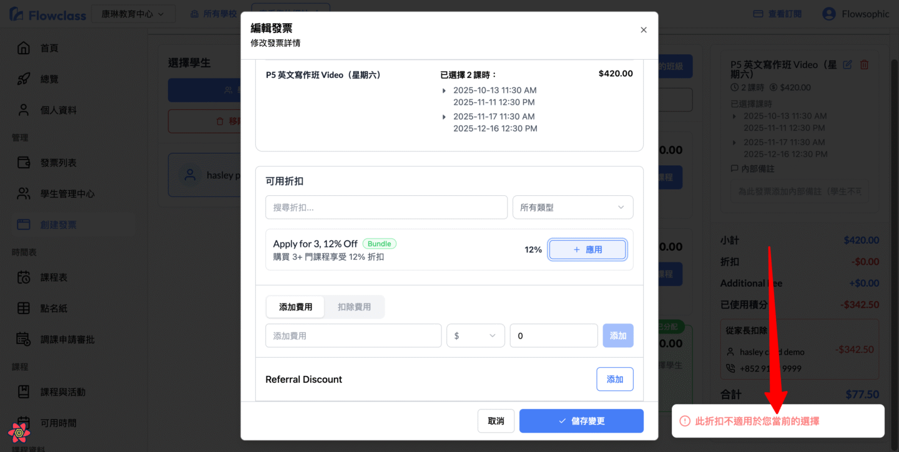899x452 pixels.
Task: Open the 康琳教育中心 school selector
Action: [133, 14]
